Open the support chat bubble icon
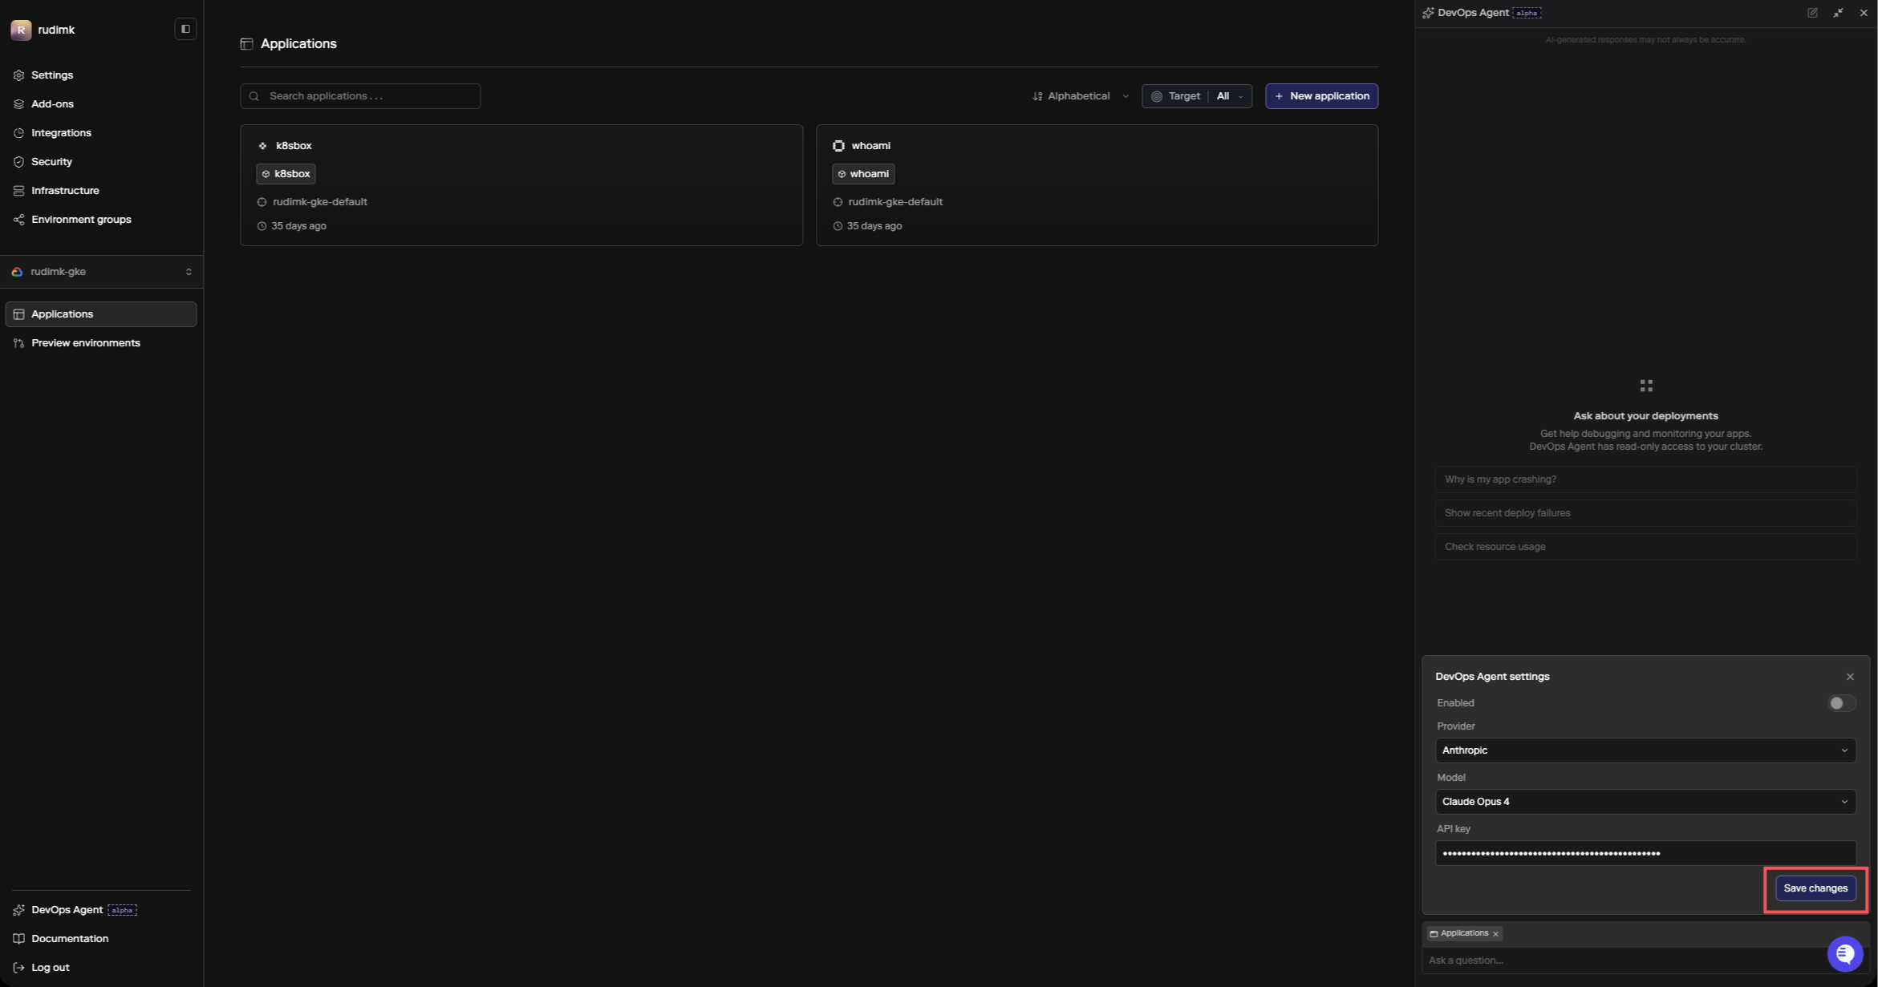This screenshot has width=1878, height=987. click(1844, 953)
